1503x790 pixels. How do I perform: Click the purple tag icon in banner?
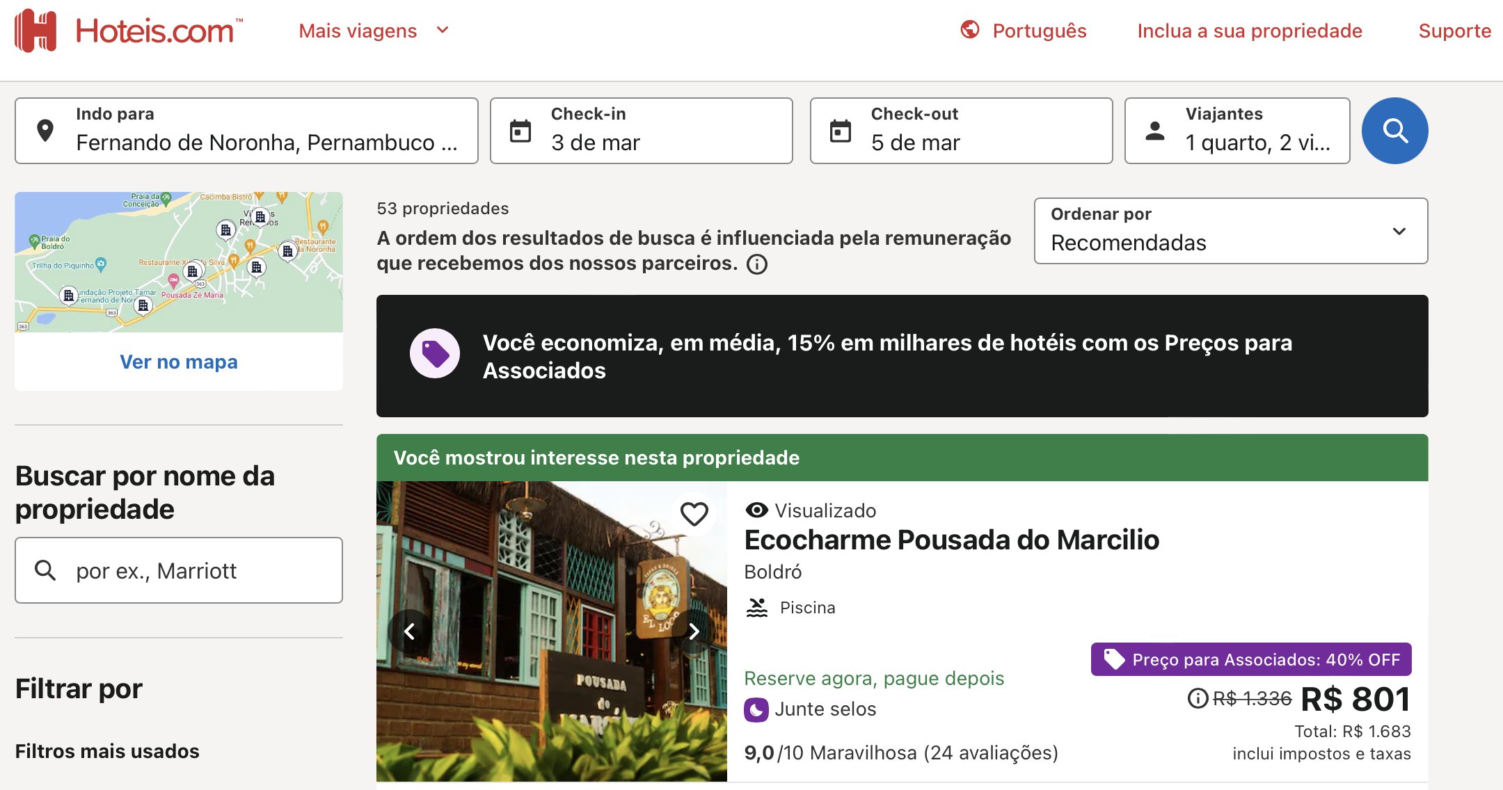[435, 353]
